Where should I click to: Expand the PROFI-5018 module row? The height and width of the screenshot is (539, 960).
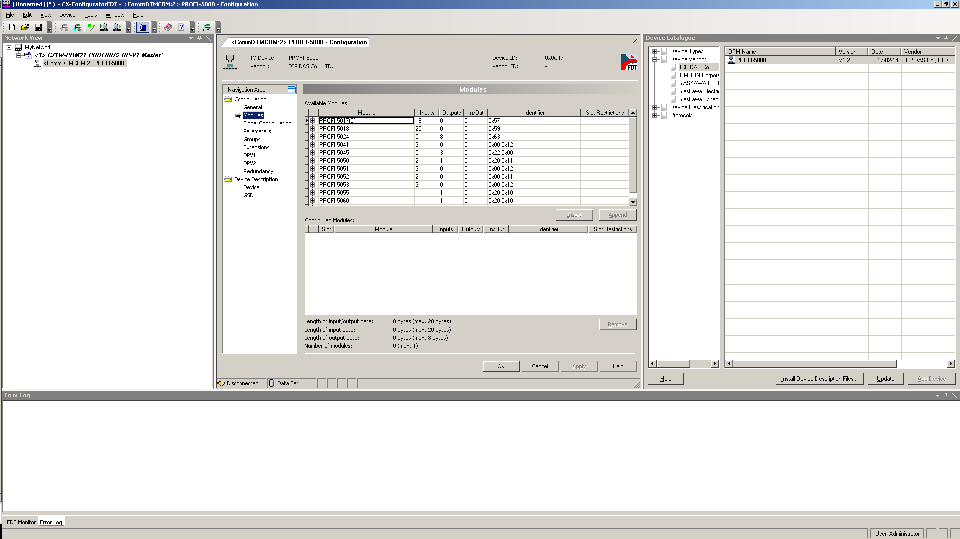(313, 129)
